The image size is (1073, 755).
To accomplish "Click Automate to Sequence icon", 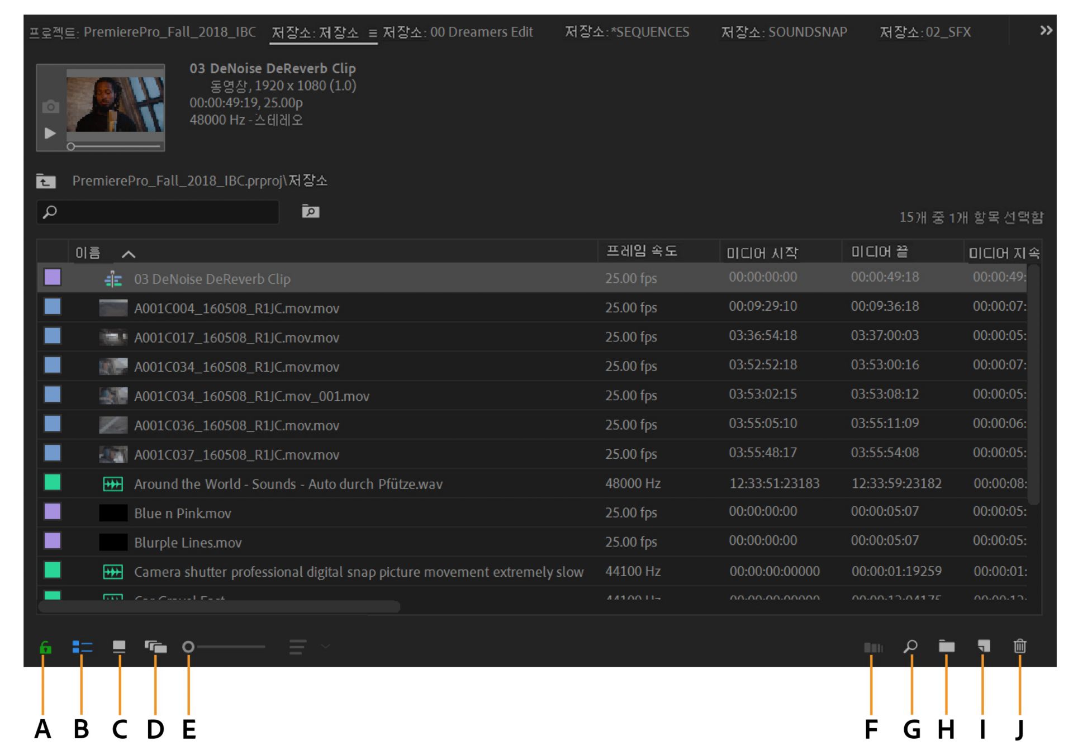I will tap(872, 647).
